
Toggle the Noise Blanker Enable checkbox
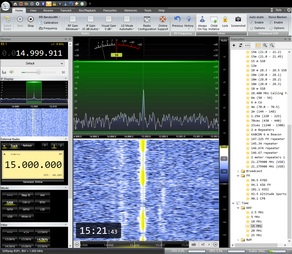pyautogui.click(x=271, y=22)
